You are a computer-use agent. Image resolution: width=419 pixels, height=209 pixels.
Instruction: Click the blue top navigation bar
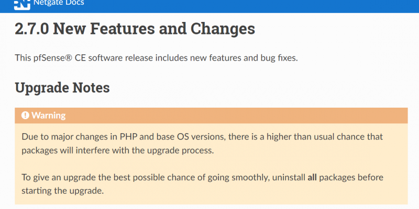(210, 6)
